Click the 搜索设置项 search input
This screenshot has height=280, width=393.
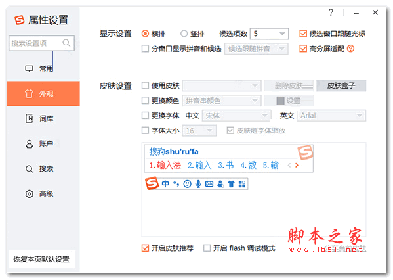click(x=41, y=43)
